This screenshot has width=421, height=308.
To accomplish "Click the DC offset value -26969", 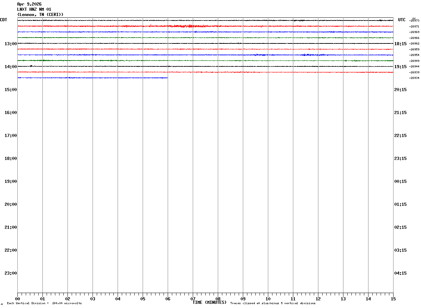I will point(414,32).
